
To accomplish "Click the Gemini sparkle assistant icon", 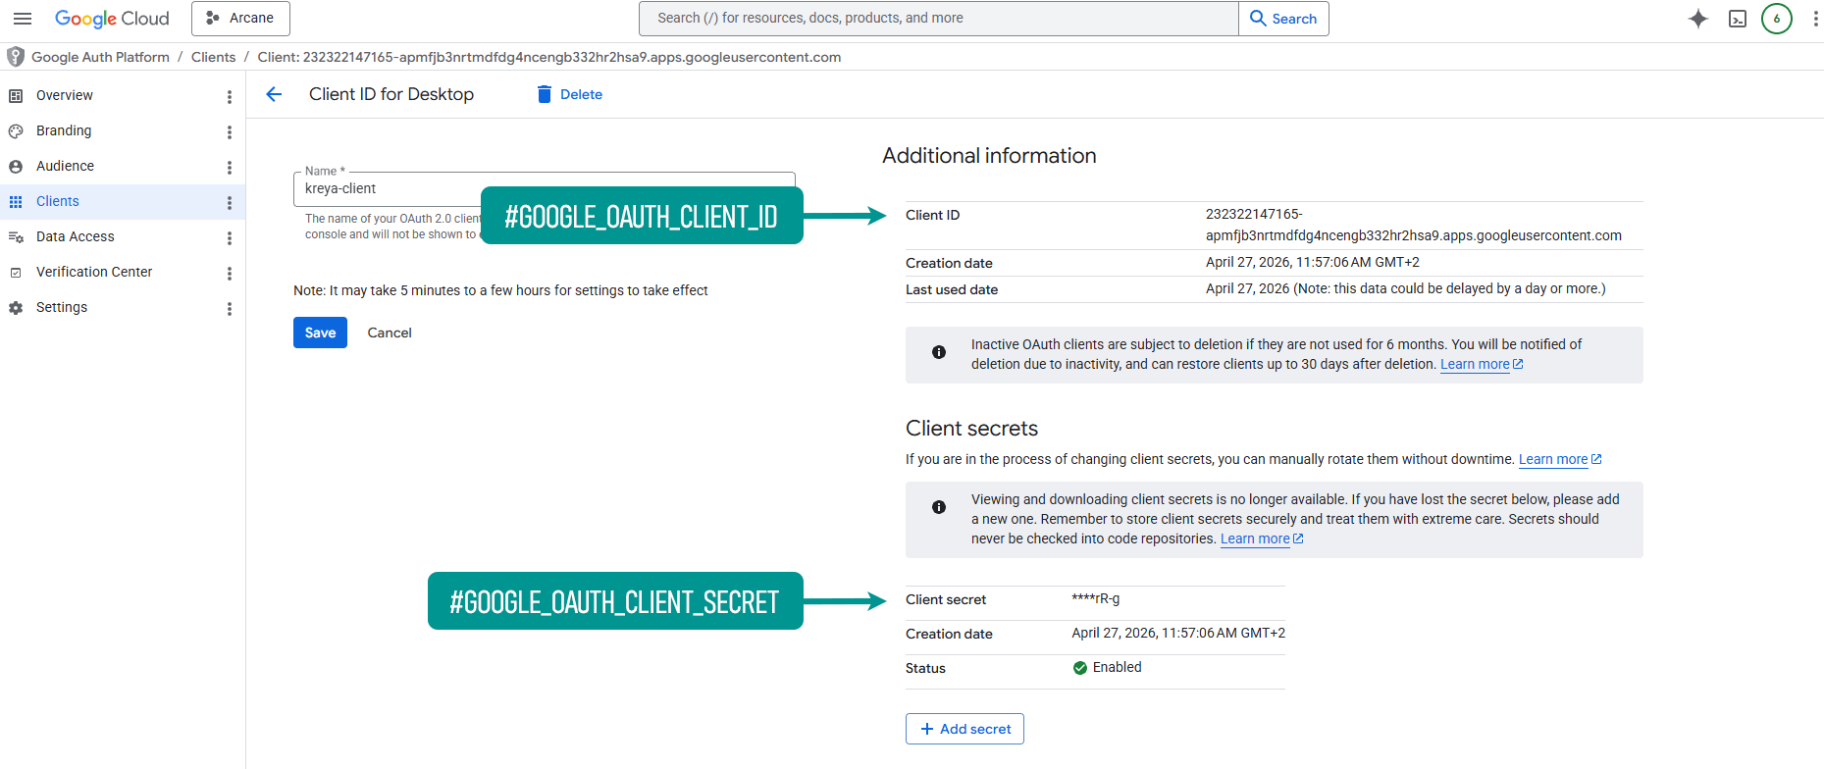I will pyautogui.click(x=1697, y=19).
